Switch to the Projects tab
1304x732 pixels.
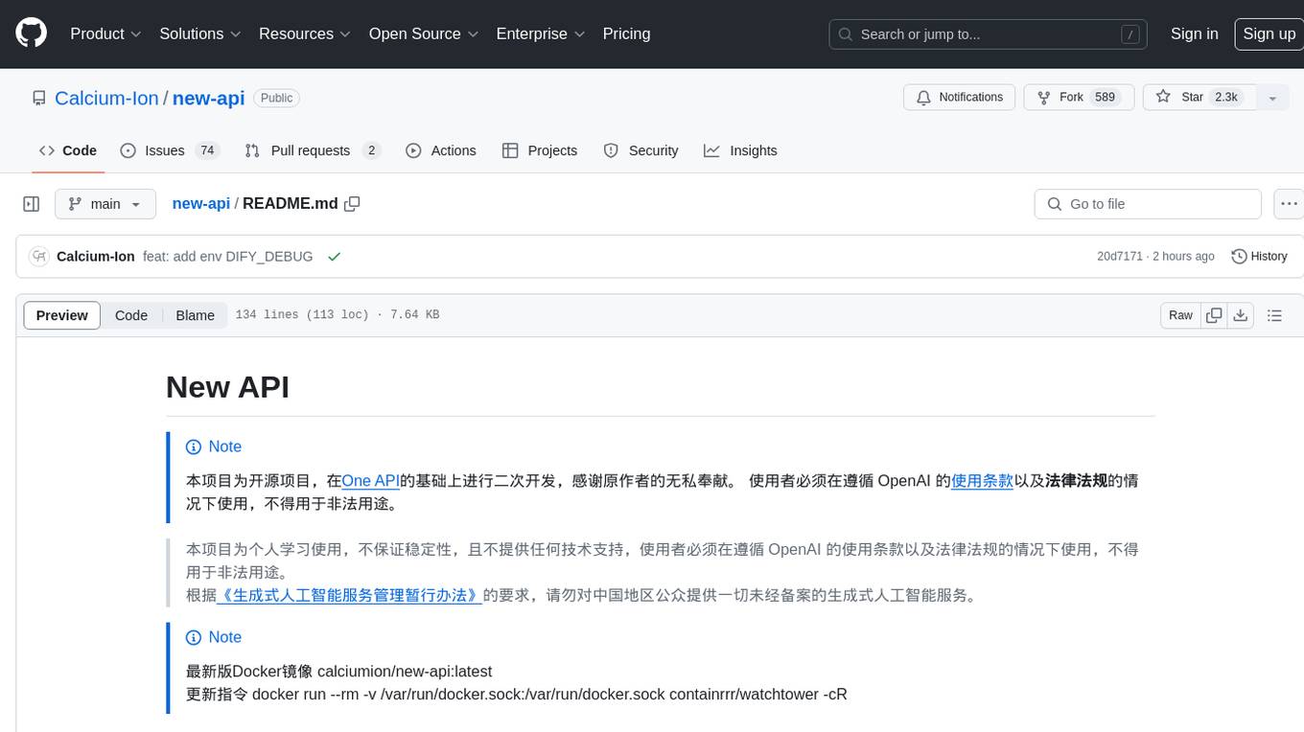click(540, 150)
